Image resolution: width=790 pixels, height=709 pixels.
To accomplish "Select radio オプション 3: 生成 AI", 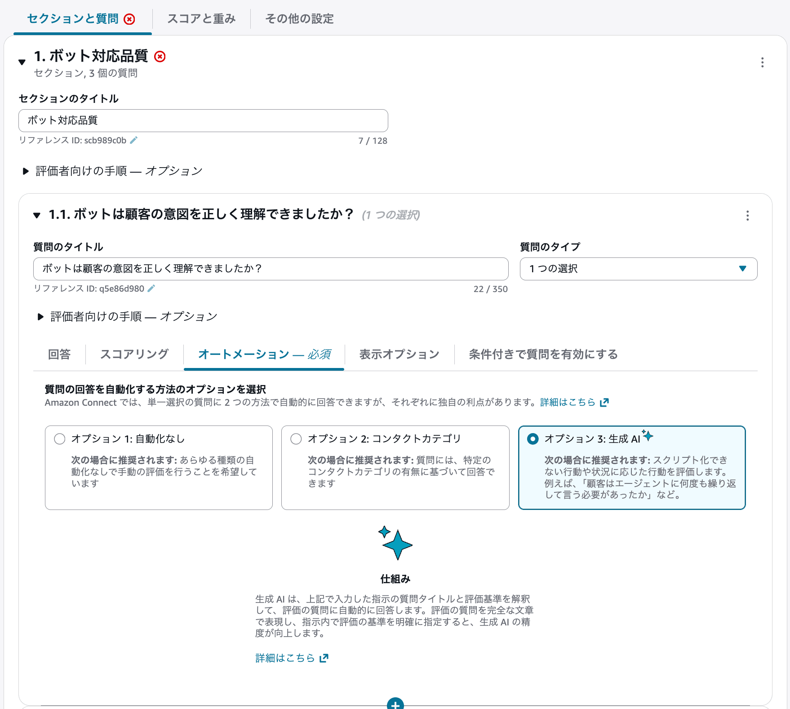I will pos(533,439).
